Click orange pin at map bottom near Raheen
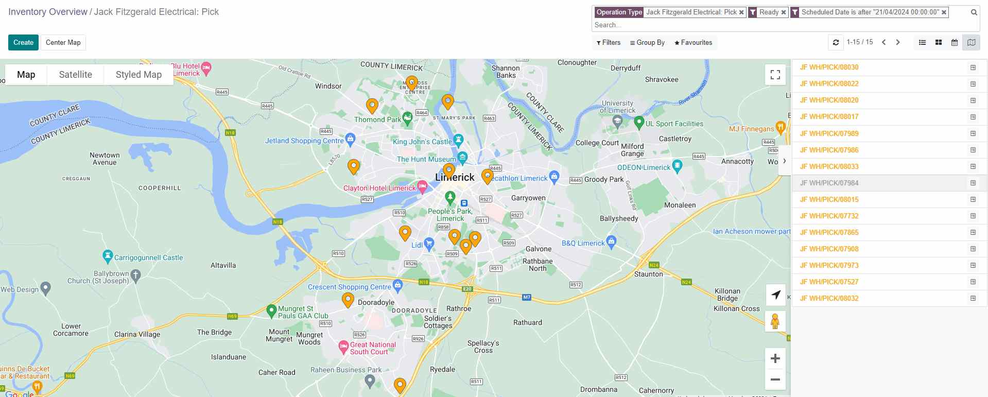The image size is (988, 397). (400, 385)
